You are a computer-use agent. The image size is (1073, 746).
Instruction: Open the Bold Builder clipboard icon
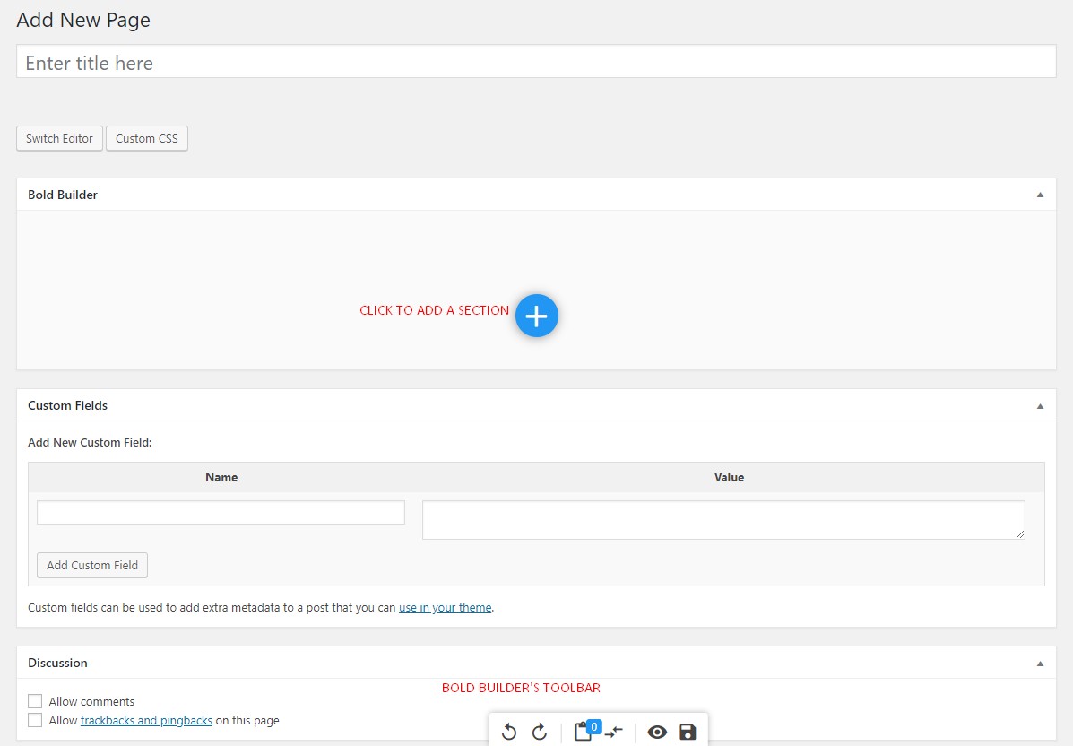pos(583,732)
